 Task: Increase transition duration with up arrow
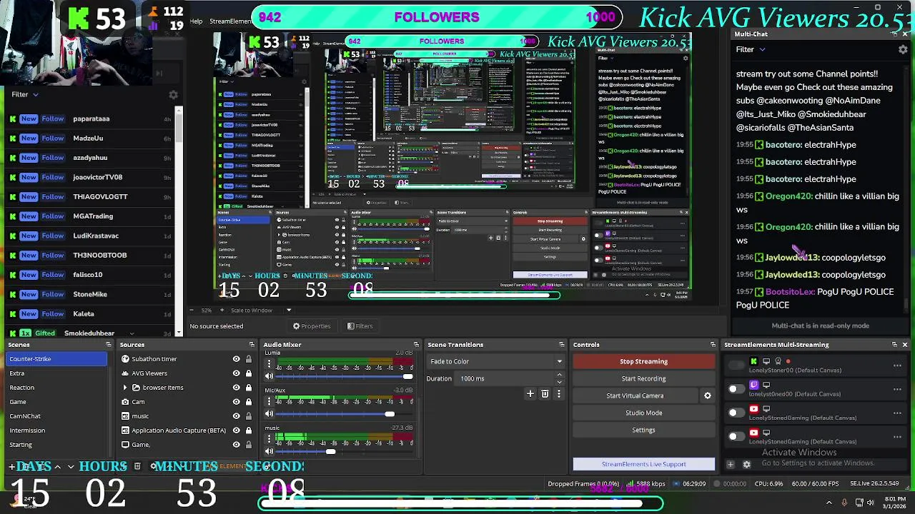(x=559, y=375)
